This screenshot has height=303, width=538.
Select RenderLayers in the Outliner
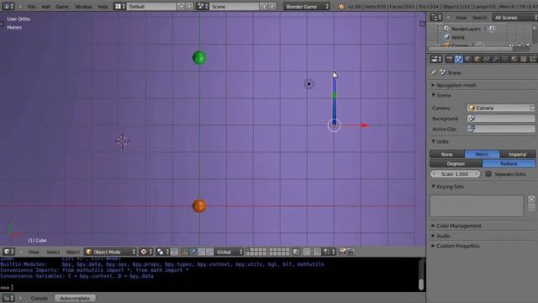(466, 29)
